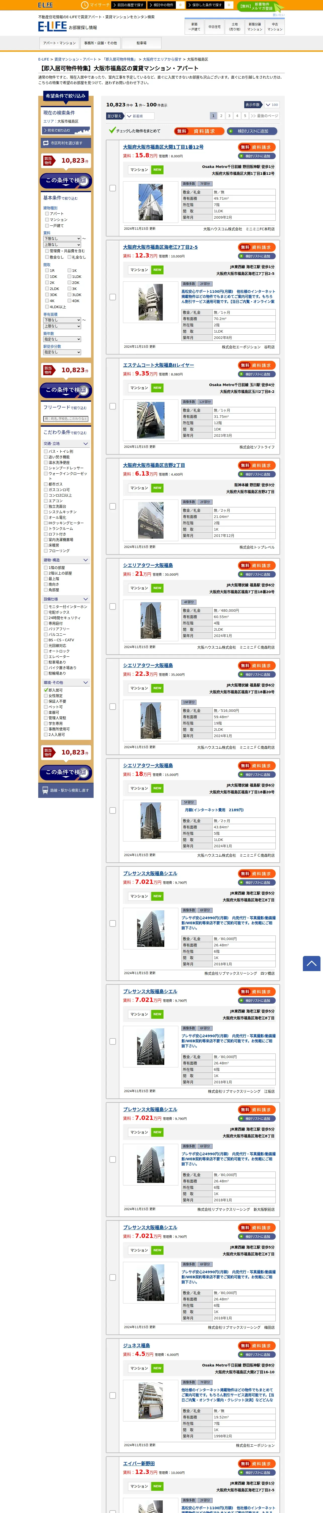The height and width of the screenshot is (1513, 323).
Task: Open ジュネス福島 listing title link
Action: (137, 1345)
